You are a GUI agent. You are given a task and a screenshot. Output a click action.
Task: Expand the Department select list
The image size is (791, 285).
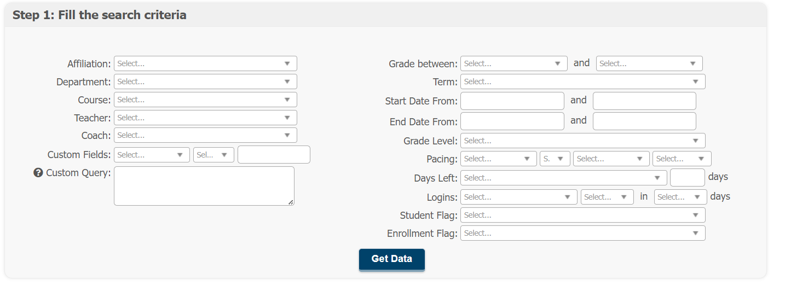click(205, 82)
